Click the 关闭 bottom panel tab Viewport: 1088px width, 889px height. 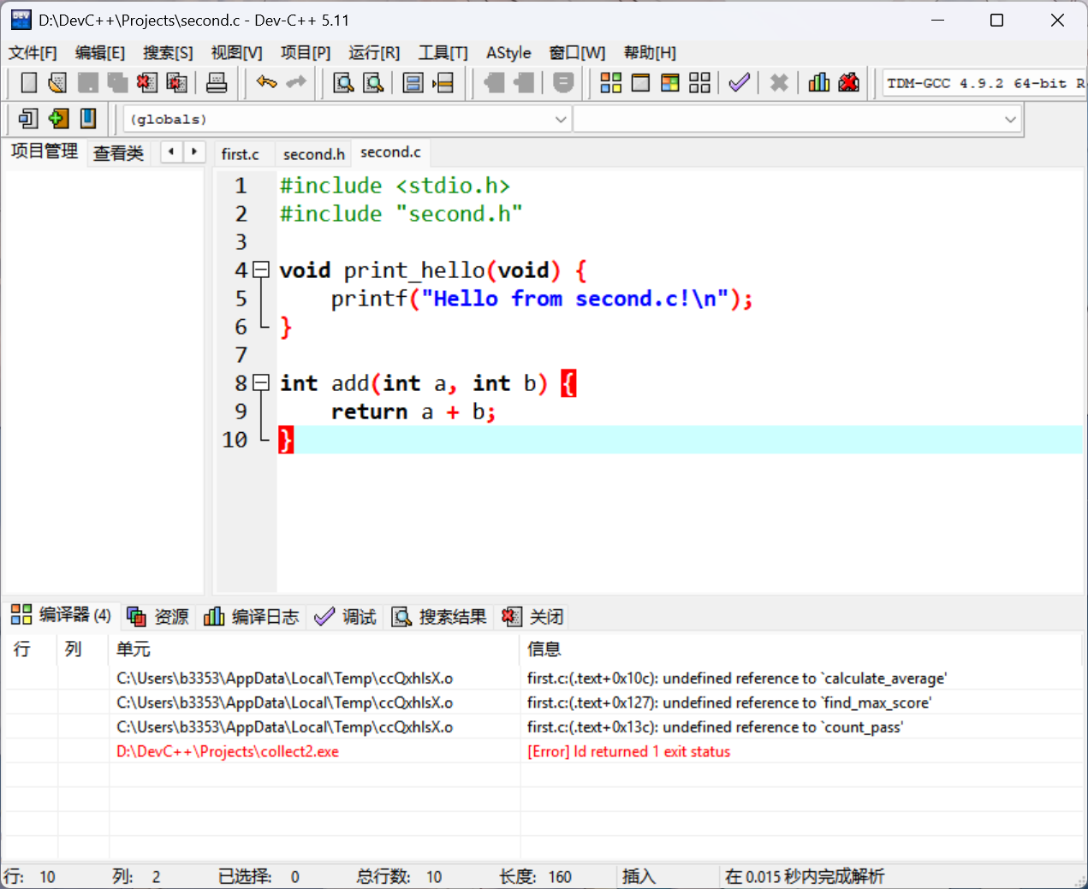point(532,616)
